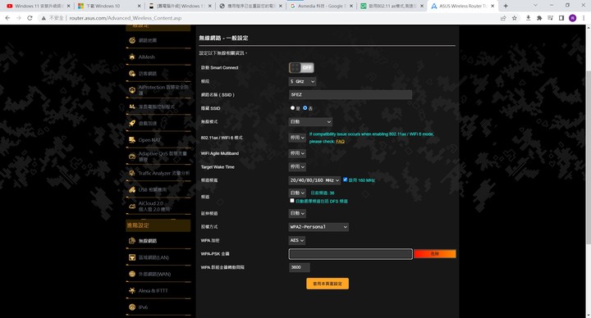
Task: Toggle the Smart Connect OFF switch
Action: (x=301, y=68)
